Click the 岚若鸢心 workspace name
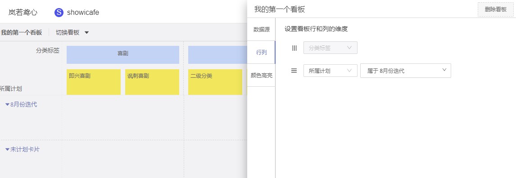 (x=23, y=13)
